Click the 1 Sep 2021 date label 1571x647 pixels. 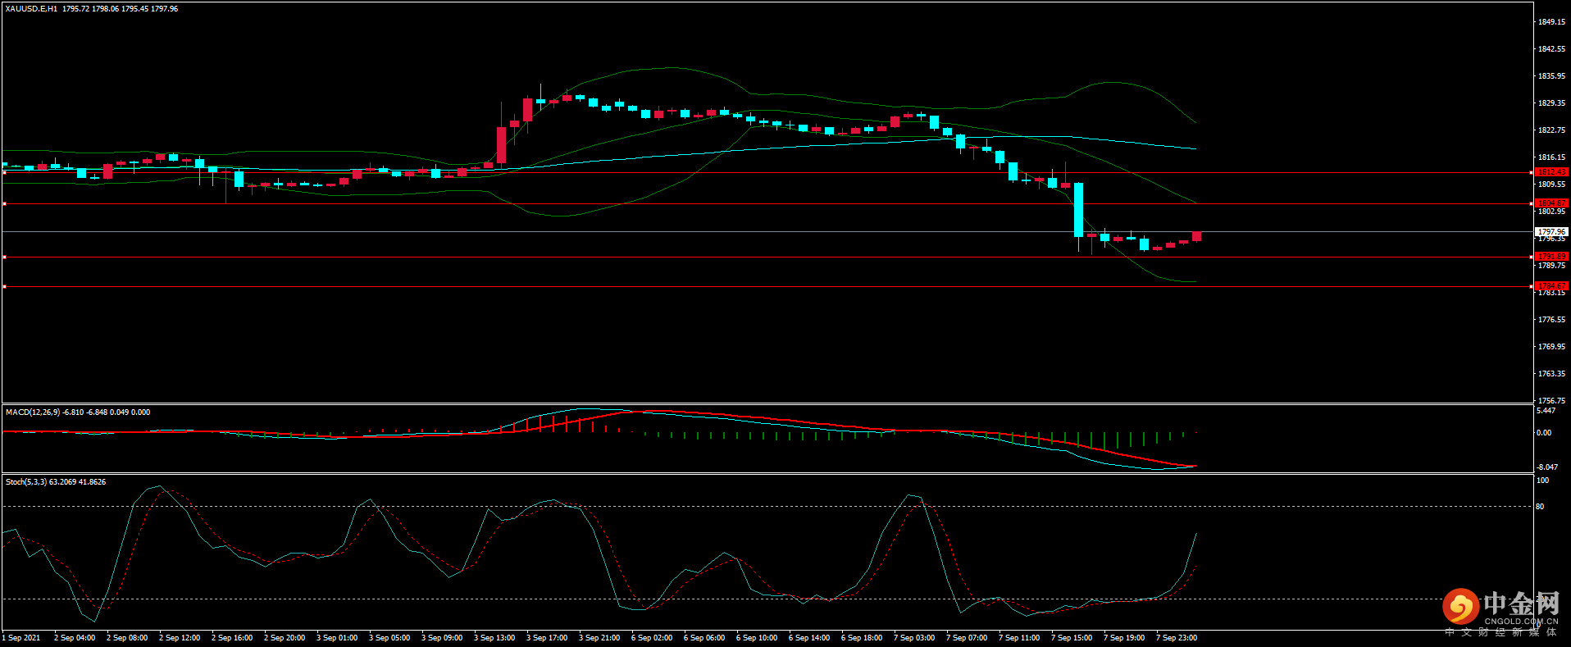(x=21, y=638)
